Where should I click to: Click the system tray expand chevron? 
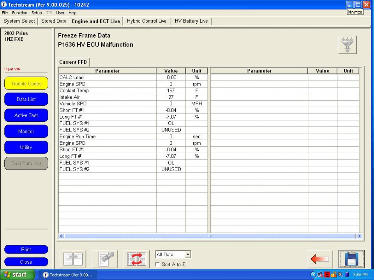(x=314, y=275)
